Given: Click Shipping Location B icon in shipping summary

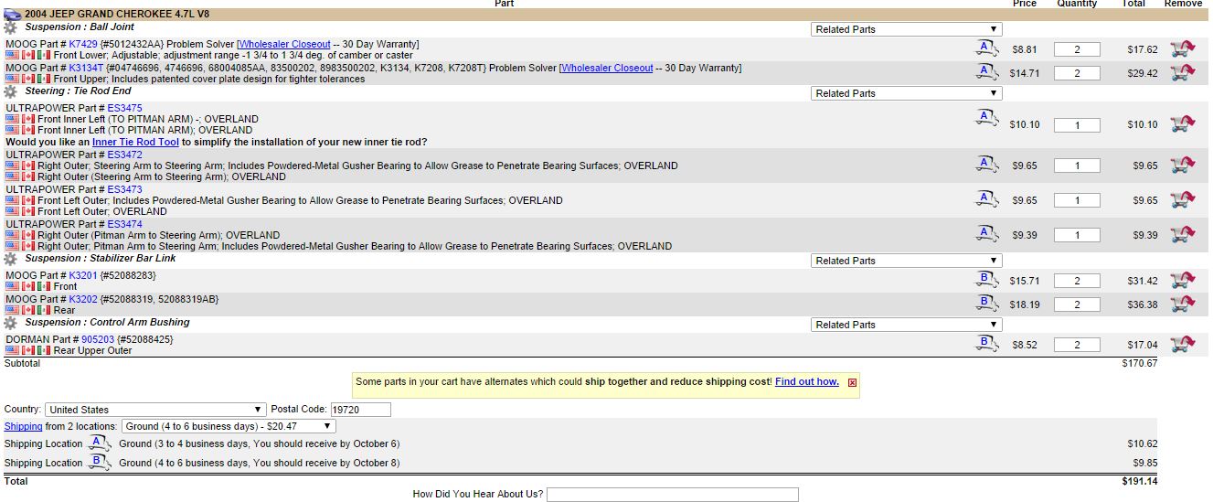Looking at the screenshot, I should pos(99,463).
